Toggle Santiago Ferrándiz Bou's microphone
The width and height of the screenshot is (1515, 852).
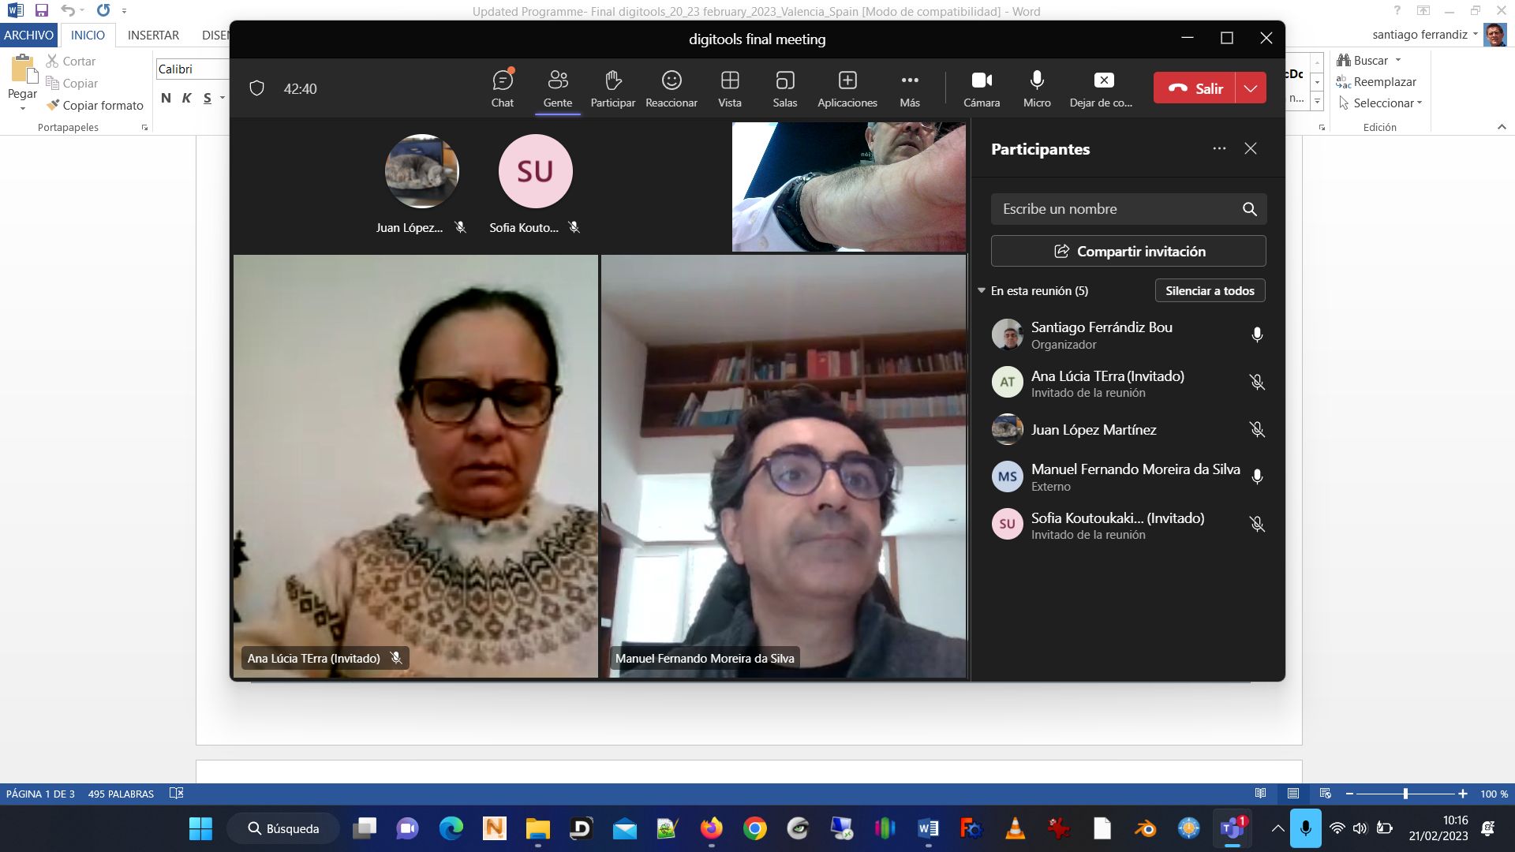pos(1257,334)
